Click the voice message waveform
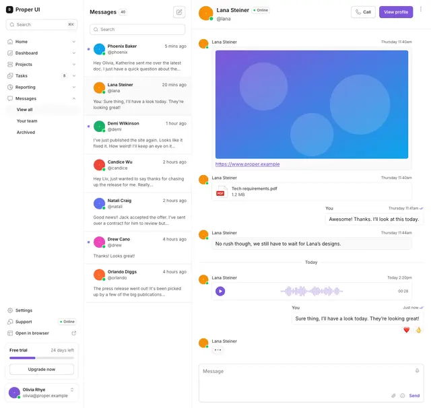 (x=311, y=291)
